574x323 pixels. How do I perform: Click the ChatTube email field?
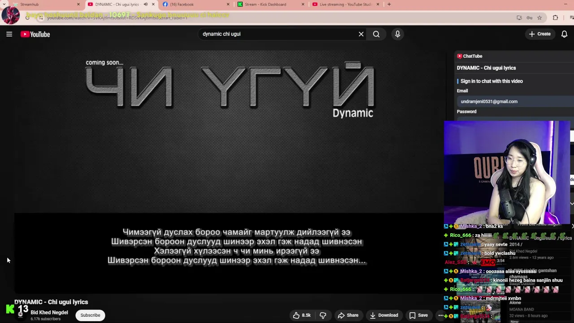point(515,101)
